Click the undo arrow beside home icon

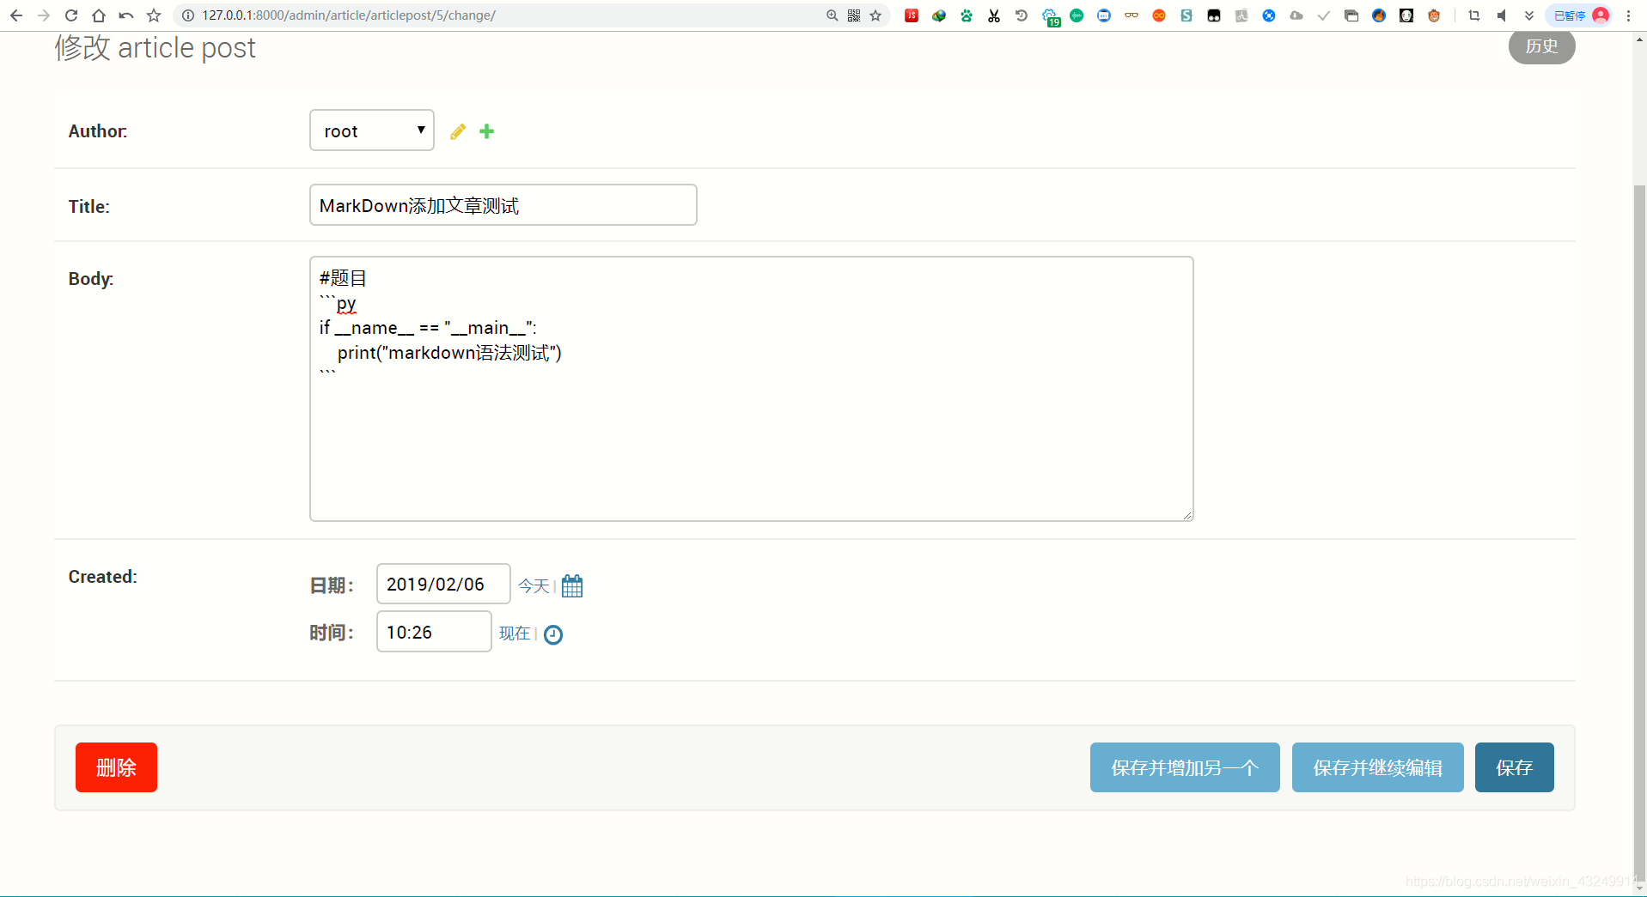126,15
